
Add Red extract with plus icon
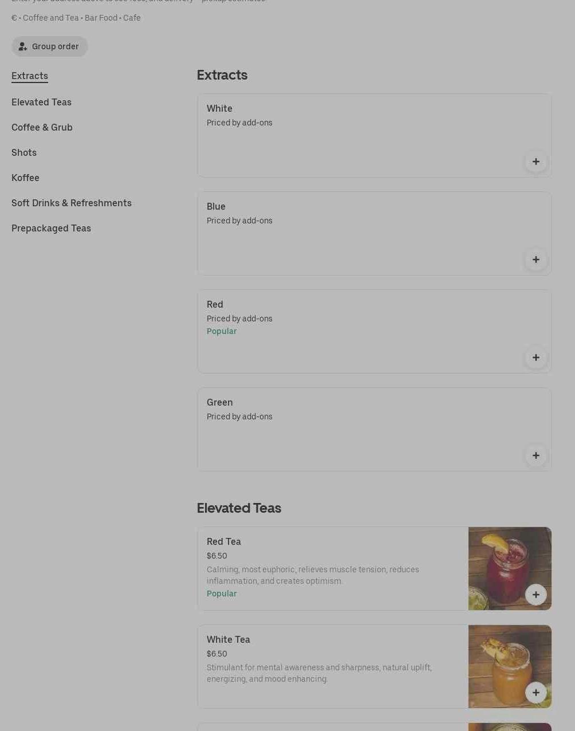535,357
